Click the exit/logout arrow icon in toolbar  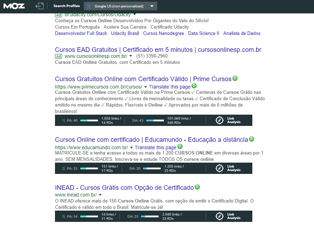point(40,6)
